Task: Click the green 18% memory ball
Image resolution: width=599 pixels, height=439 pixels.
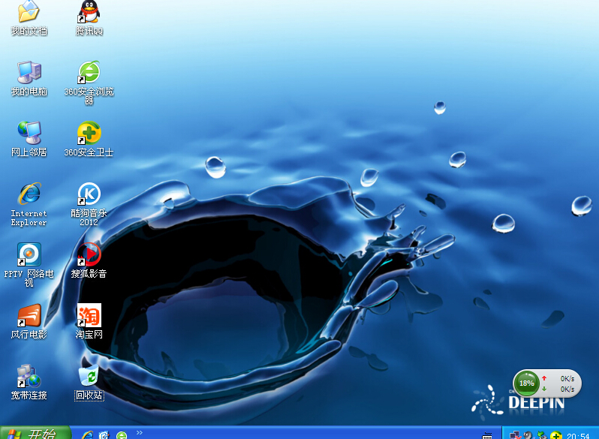Action: coord(526,383)
